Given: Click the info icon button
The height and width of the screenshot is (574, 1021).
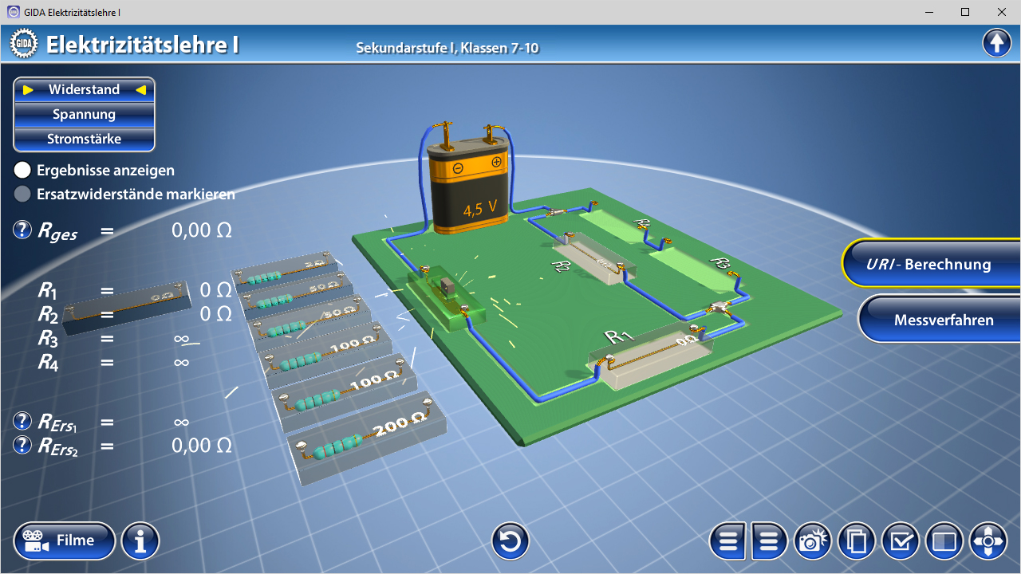Looking at the screenshot, I should 140,541.
